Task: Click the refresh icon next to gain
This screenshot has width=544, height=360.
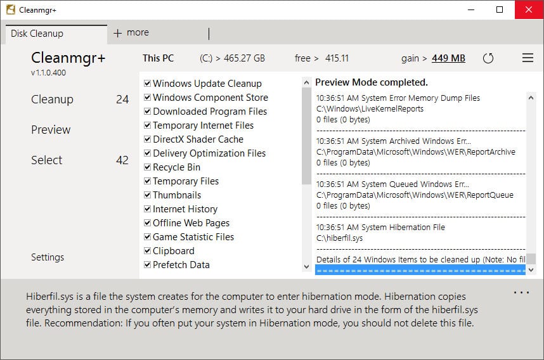Action: pyautogui.click(x=488, y=58)
